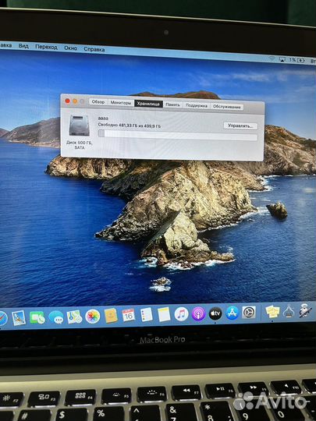Open the Окно menu

[70, 48]
